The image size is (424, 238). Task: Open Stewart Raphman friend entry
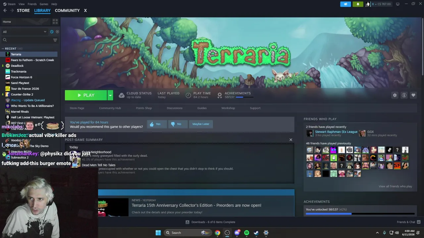[x=332, y=133]
